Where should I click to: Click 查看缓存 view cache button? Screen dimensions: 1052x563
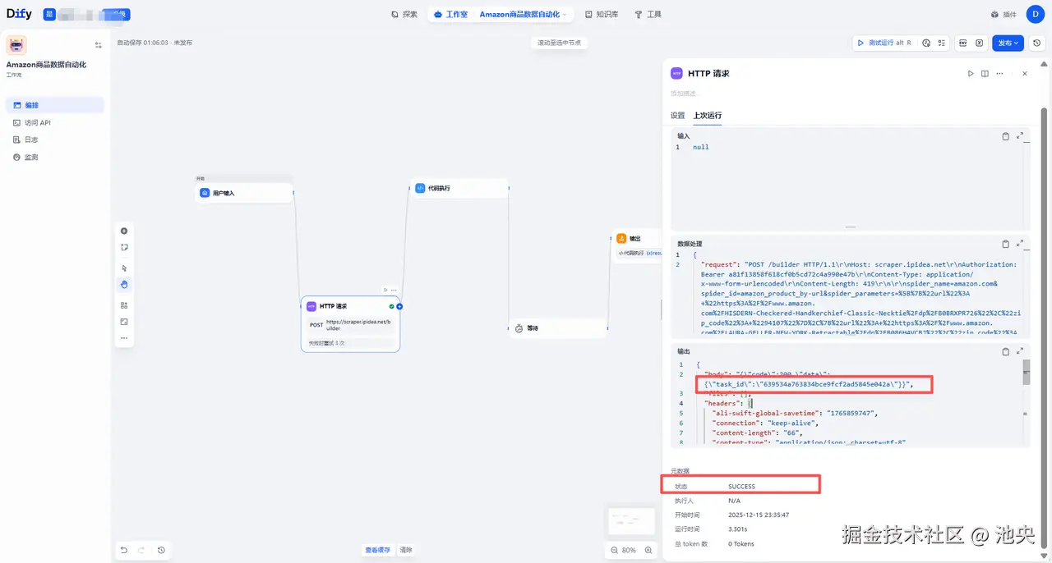[378, 550]
